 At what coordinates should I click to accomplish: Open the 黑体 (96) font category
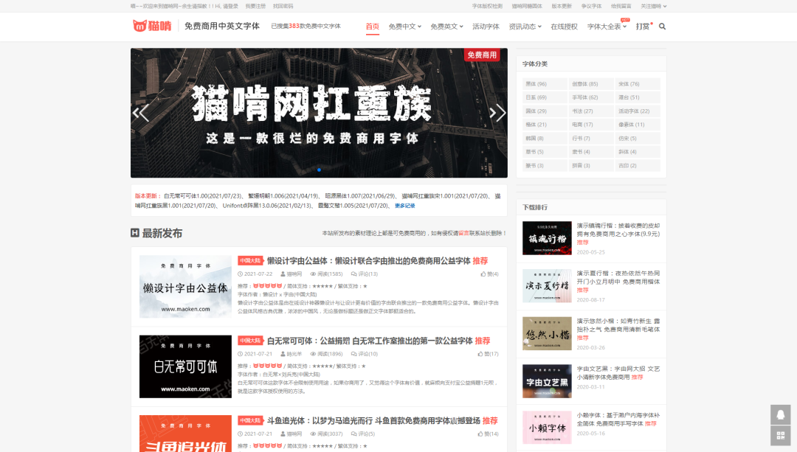(545, 84)
